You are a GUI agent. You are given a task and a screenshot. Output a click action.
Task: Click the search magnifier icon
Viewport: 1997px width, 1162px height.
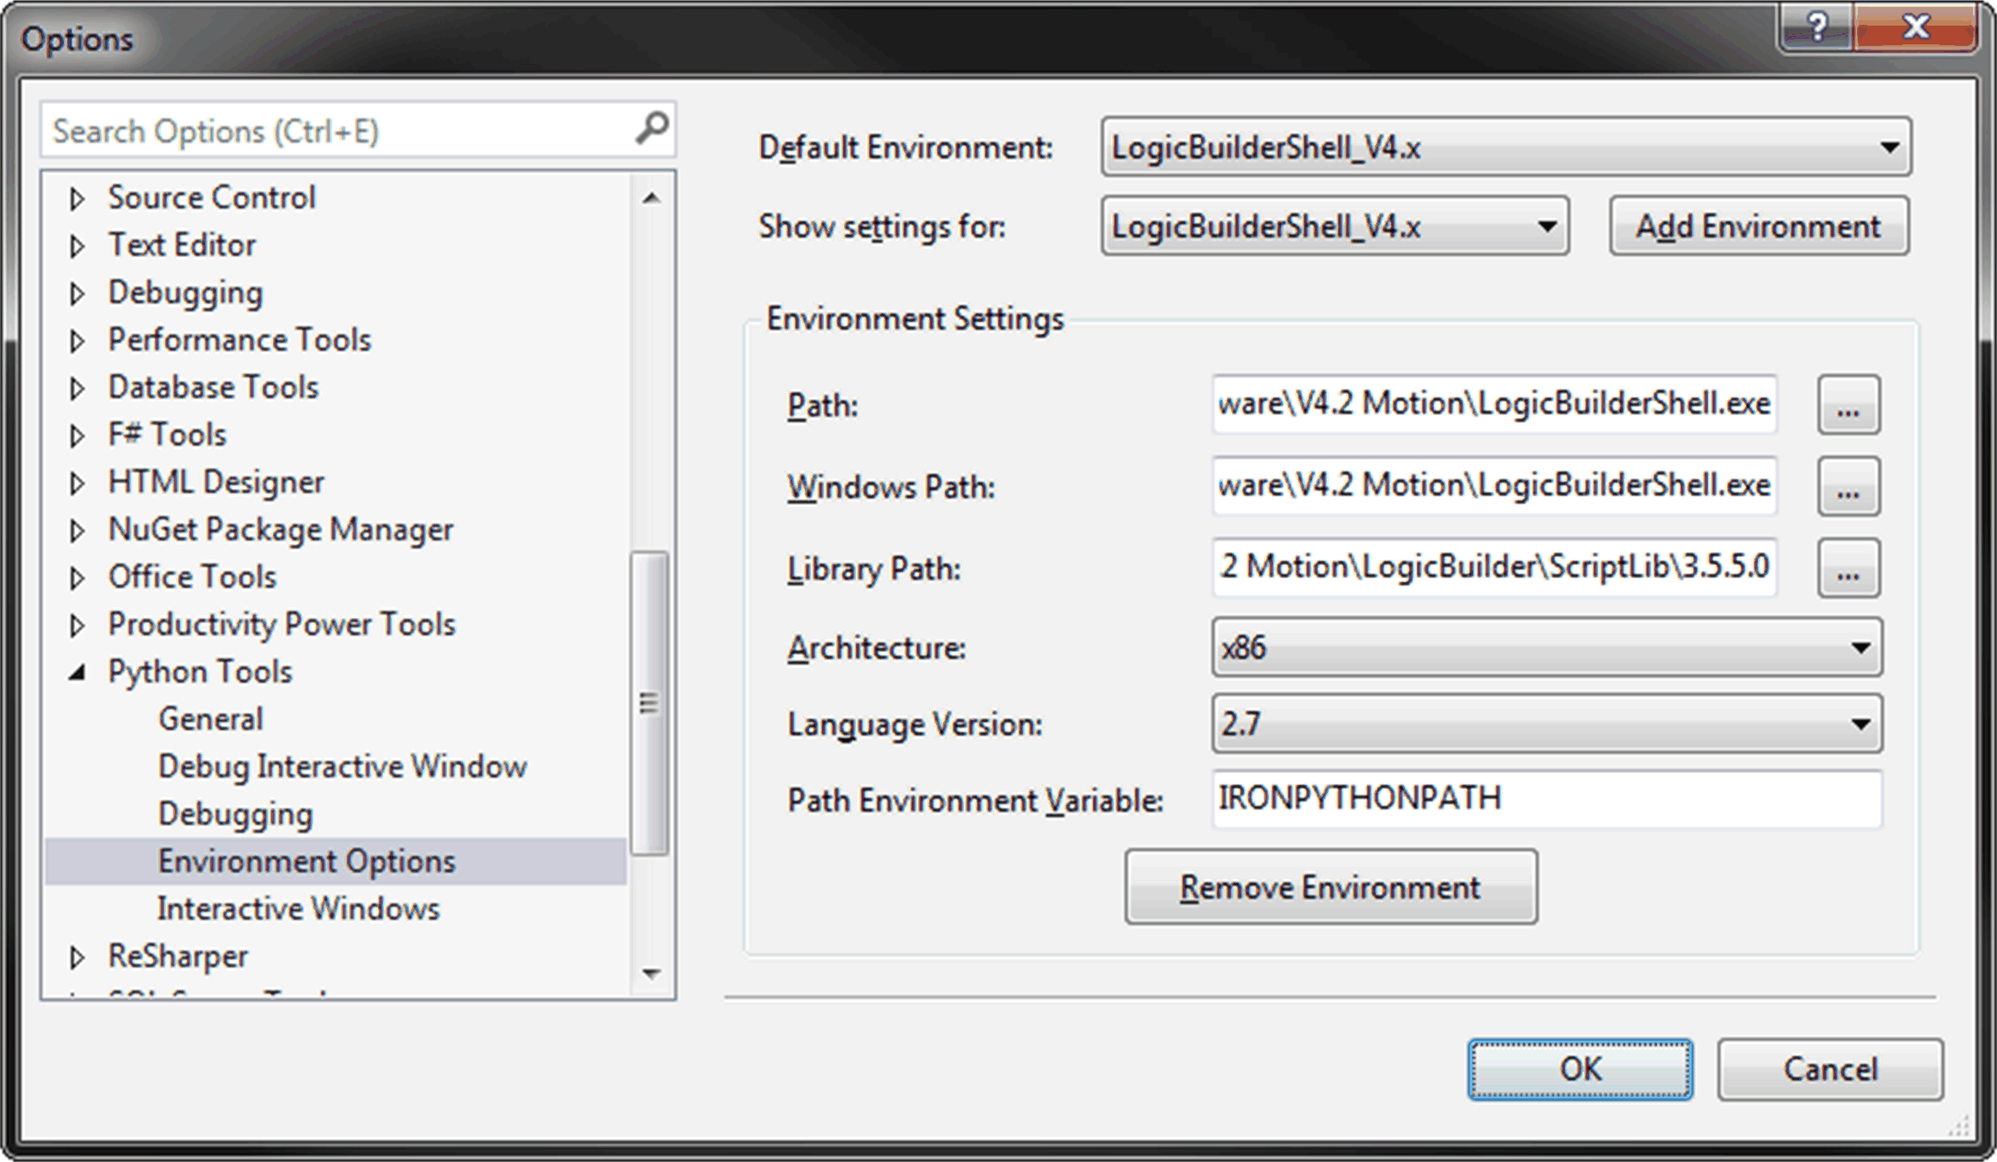tap(651, 128)
